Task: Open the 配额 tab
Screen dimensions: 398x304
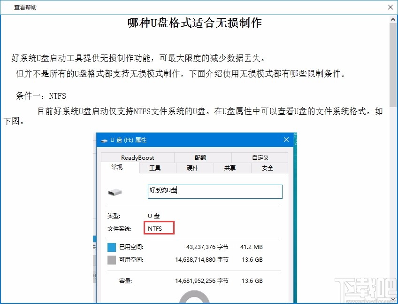Action: point(200,157)
